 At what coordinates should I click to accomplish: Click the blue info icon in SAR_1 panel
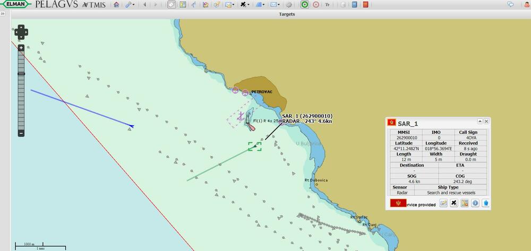pyautogui.click(x=475, y=203)
